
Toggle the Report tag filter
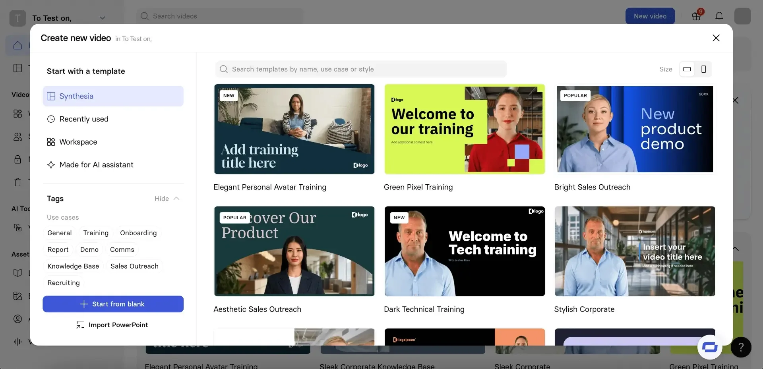click(58, 249)
